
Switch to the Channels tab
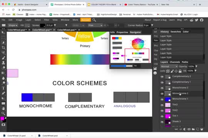coord(175,62)
